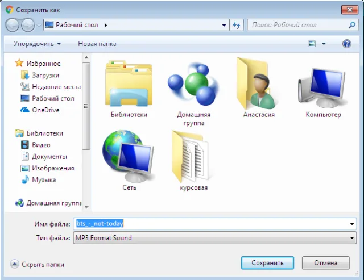Open the Упорядочить menu
Screen dimensions: 364x280
coord(37,44)
